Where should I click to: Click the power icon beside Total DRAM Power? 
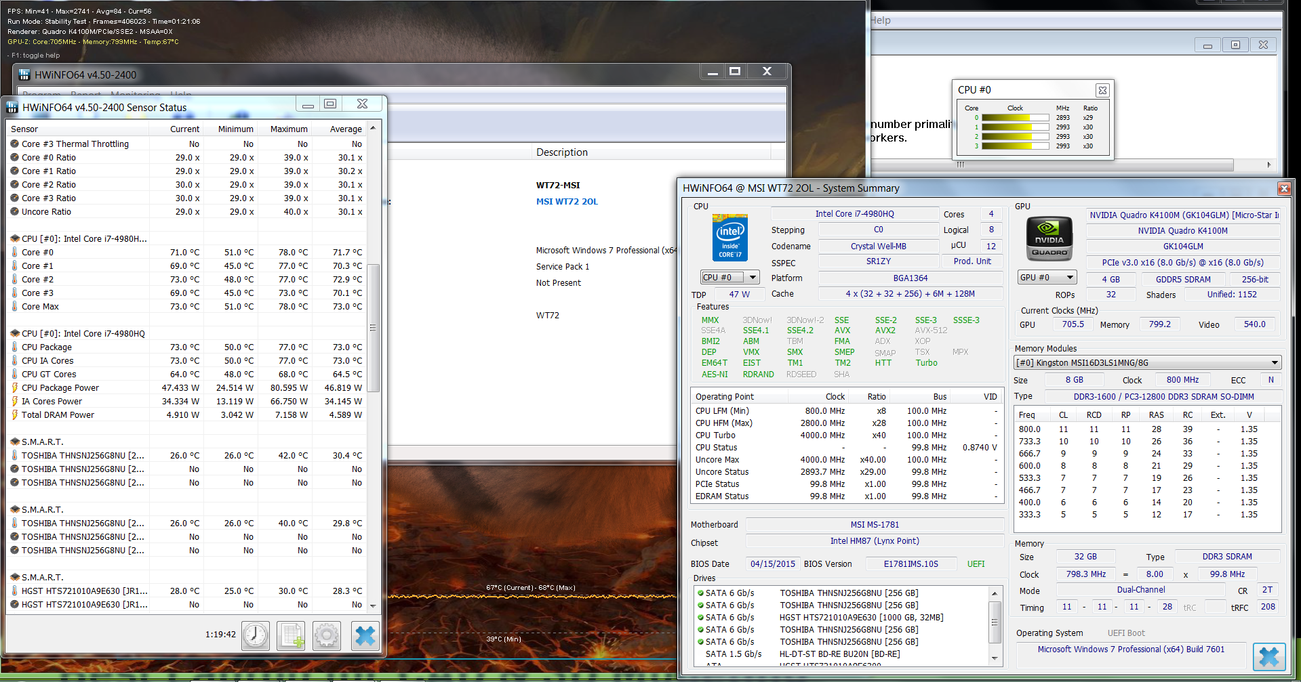point(14,414)
